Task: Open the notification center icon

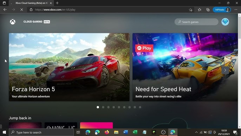Action: (235, 132)
